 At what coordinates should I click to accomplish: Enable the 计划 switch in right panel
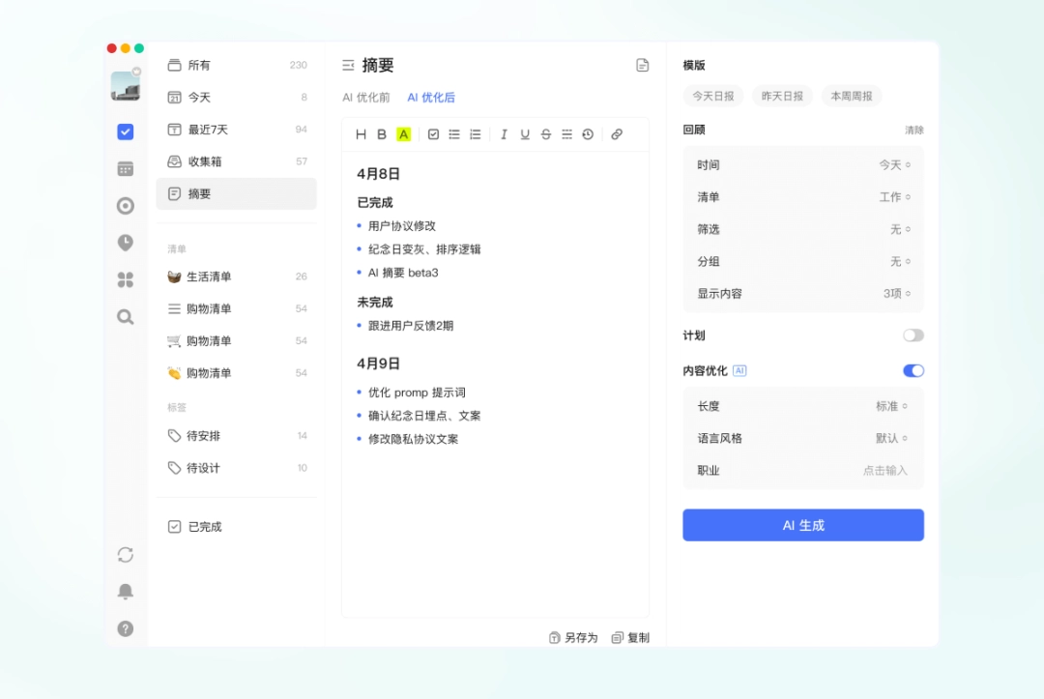(x=913, y=335)
